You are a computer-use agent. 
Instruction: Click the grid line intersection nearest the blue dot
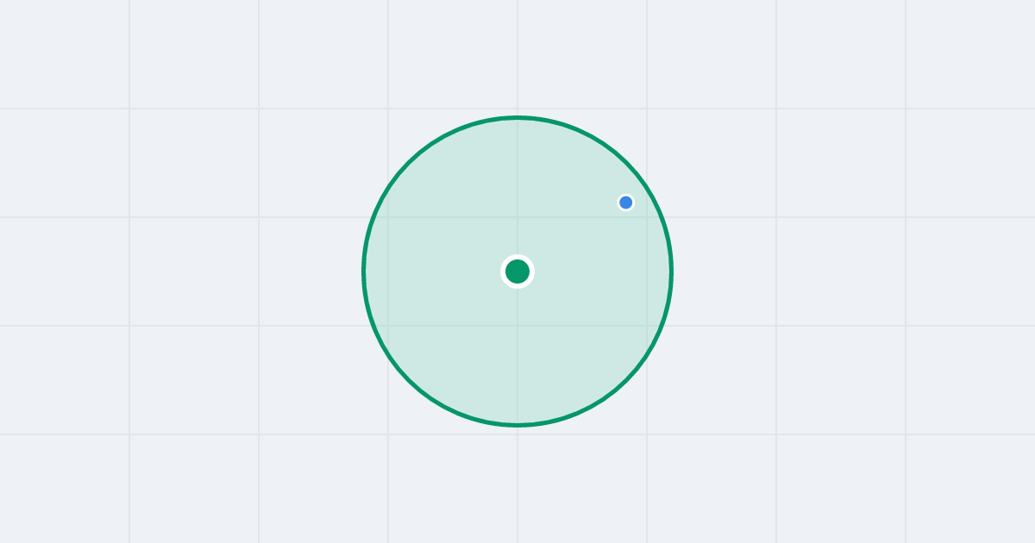647,217
